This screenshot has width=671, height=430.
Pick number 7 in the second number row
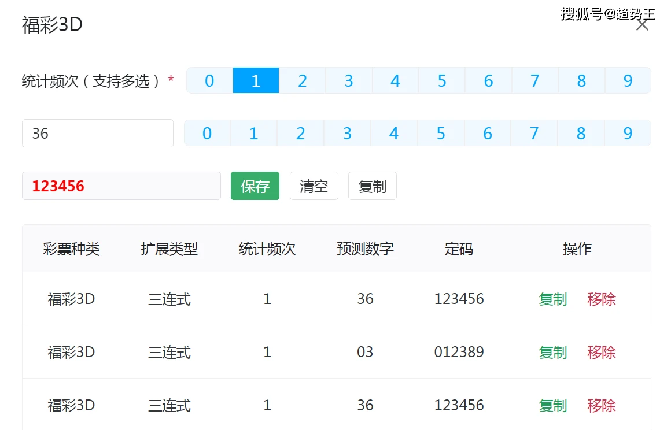click(x=534, y=133)
